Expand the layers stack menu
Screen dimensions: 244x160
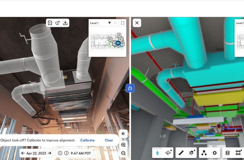pyautogui.click(x=227, y=153)
